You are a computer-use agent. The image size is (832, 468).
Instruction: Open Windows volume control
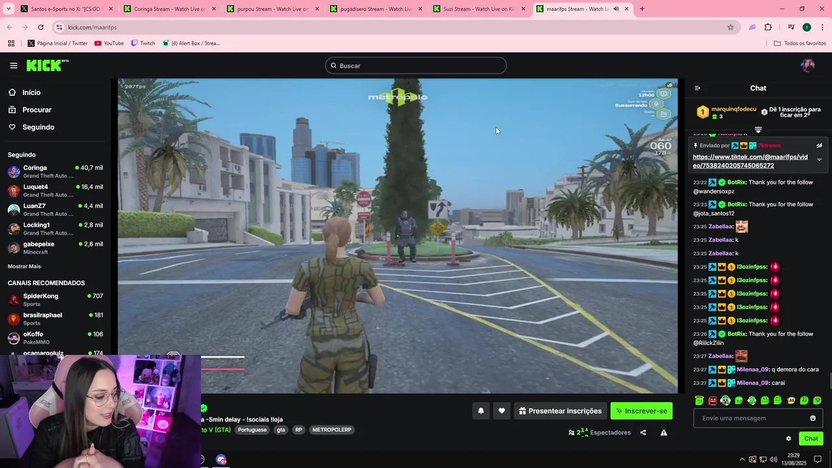(775, 459)
